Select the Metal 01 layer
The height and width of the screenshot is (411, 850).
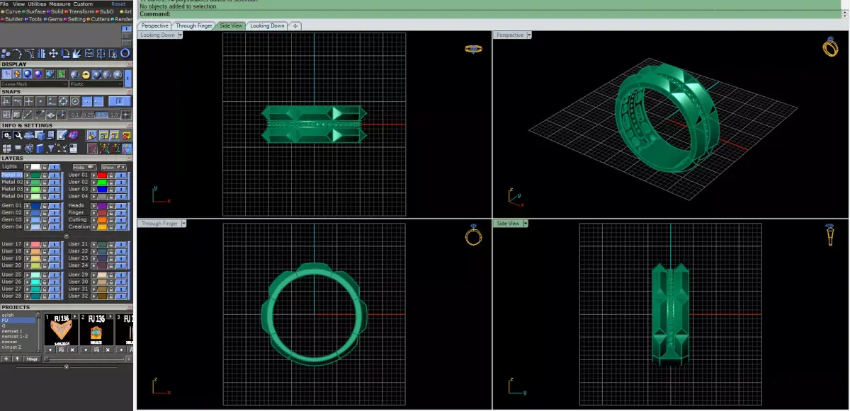(12, 175)
